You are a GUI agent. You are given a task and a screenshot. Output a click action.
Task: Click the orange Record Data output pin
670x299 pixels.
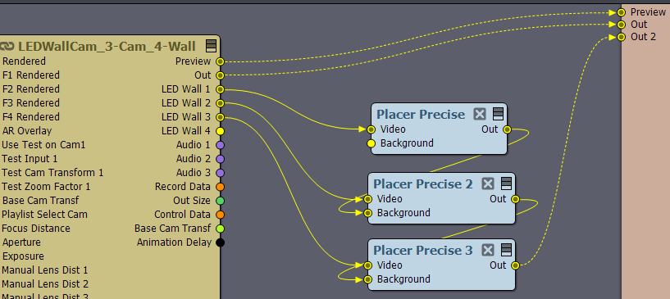(220, 187)
